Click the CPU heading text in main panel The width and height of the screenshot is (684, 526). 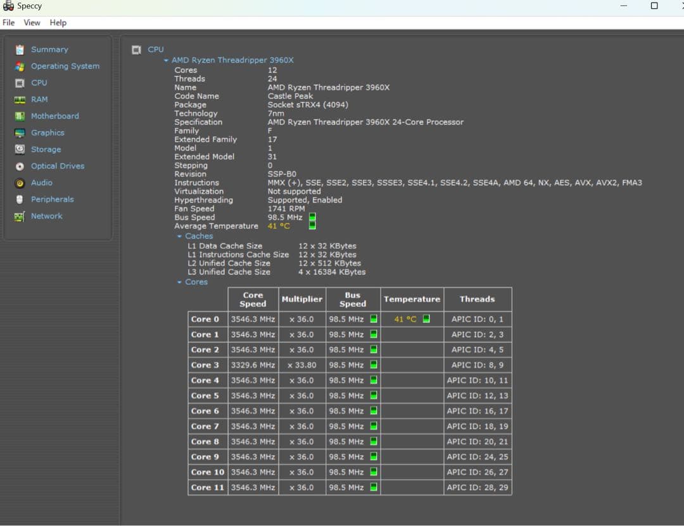156,50
